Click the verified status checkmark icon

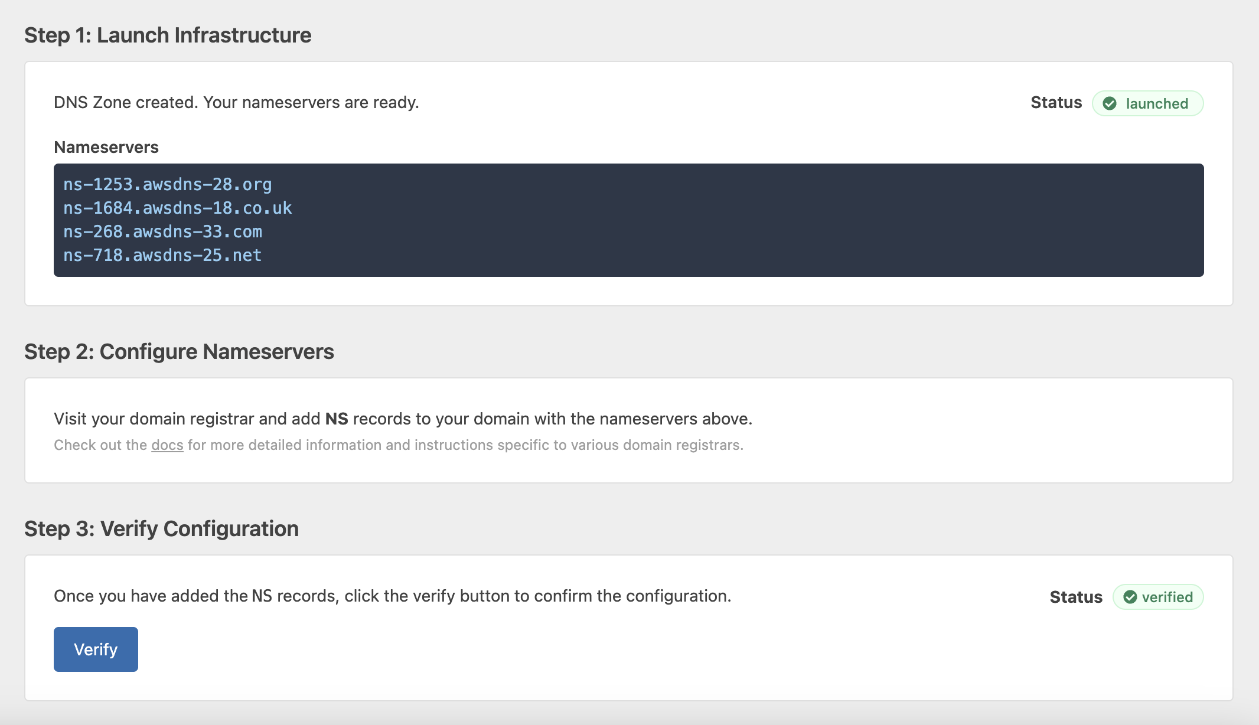pos(1130,597)
